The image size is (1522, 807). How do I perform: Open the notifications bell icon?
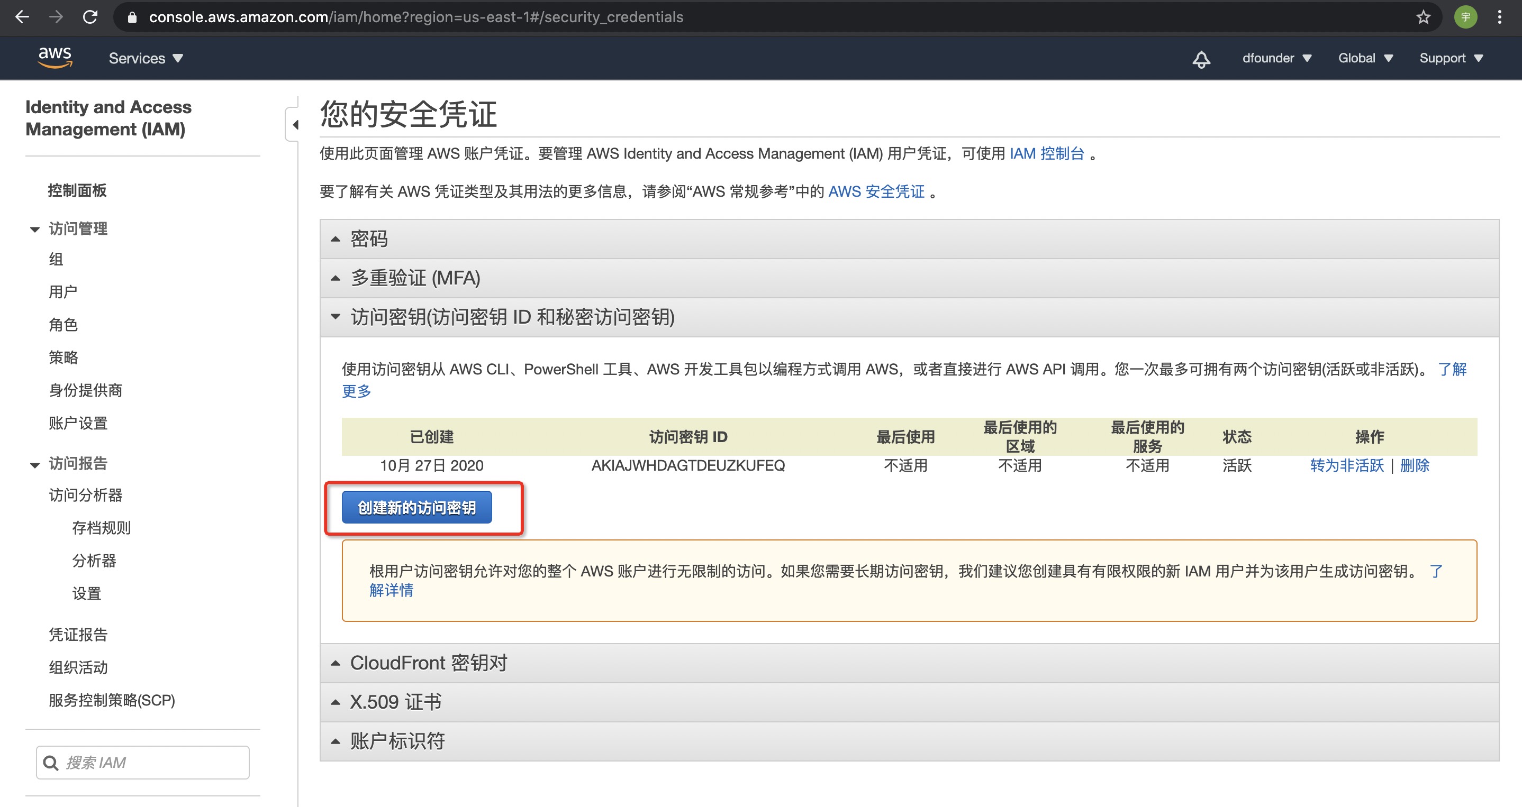(1201, 59)
